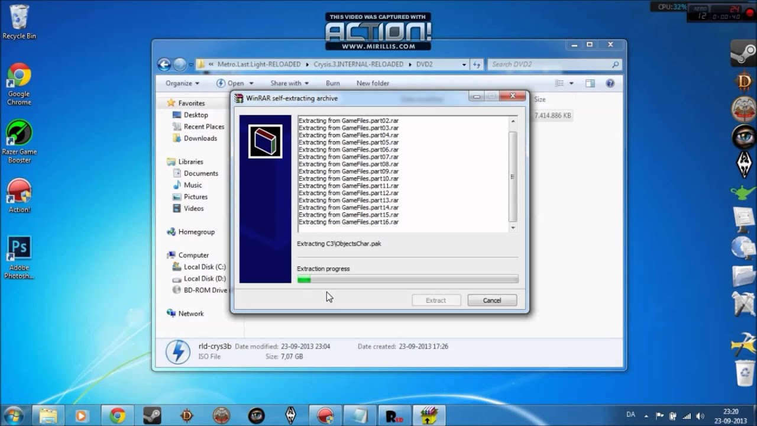Expand the Open button dropdown arrow
This screenshot has height=426, width=757.
coord(251,83)
